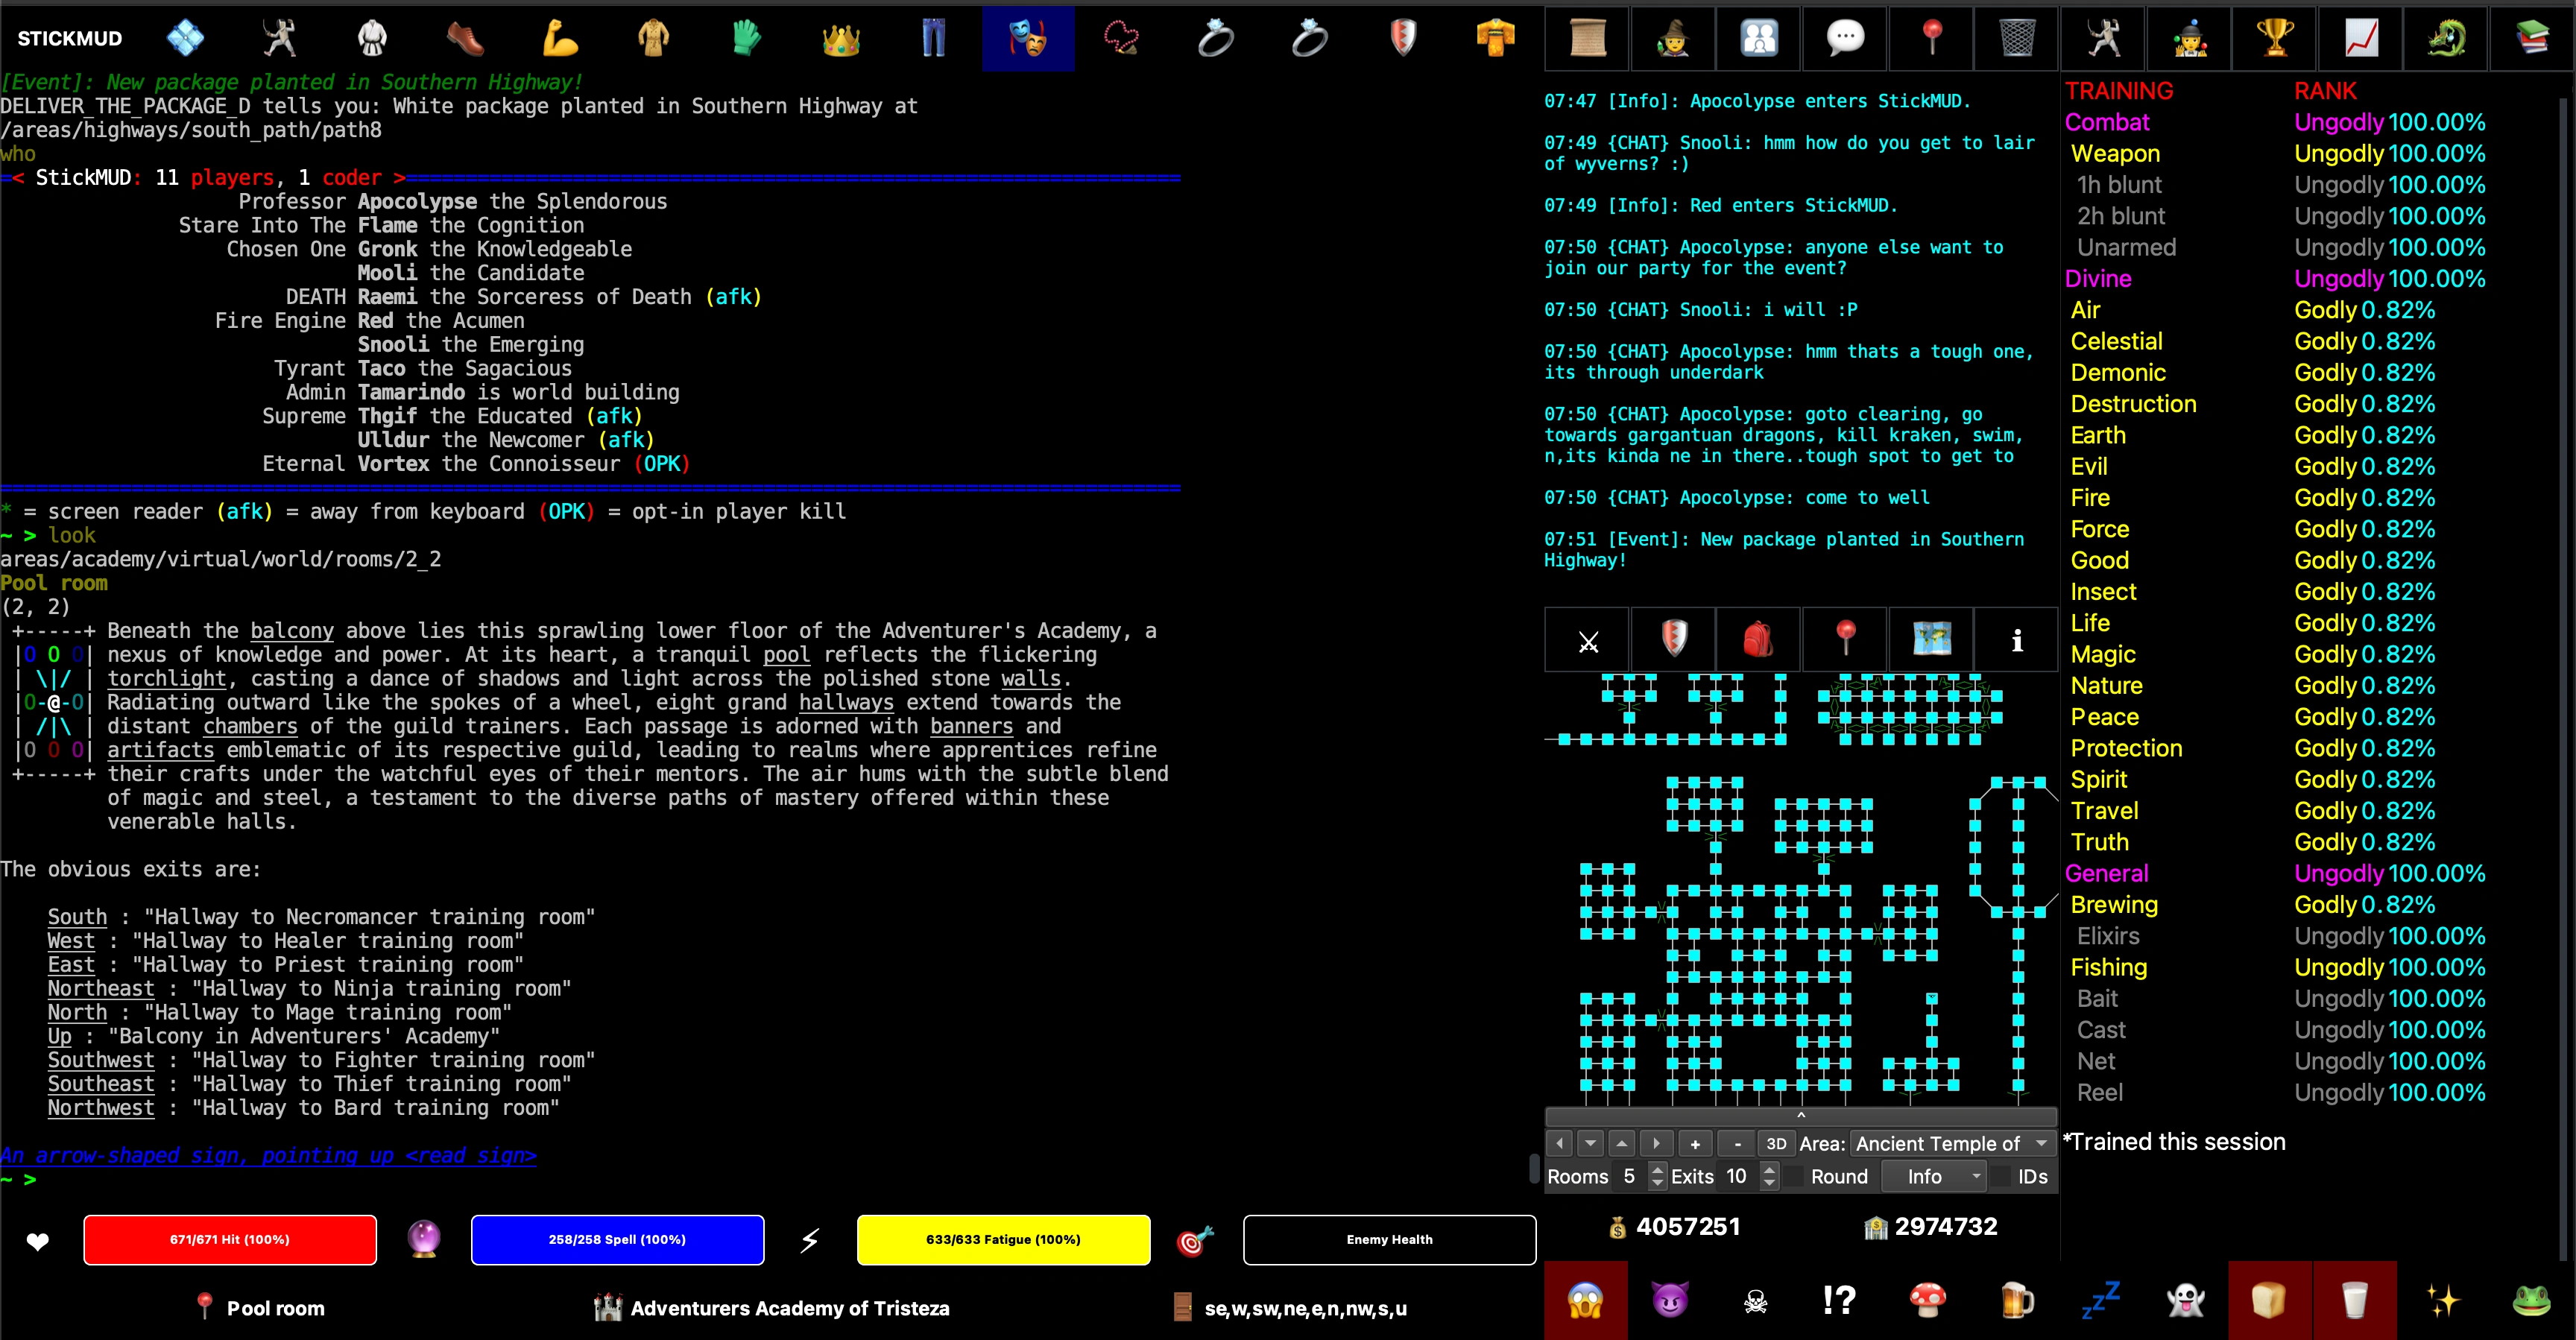Open the speech bubble chat tab

click(x=1845, y=39)
